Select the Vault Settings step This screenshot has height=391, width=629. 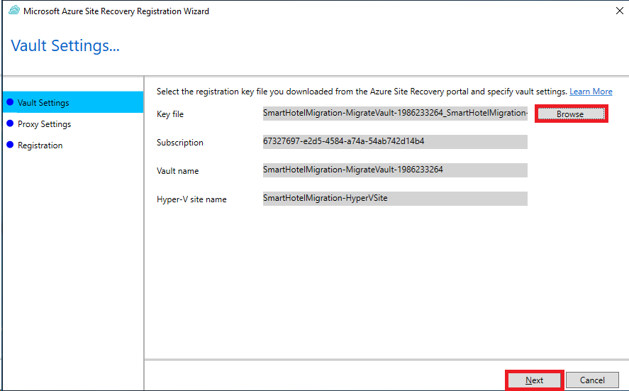73,102
